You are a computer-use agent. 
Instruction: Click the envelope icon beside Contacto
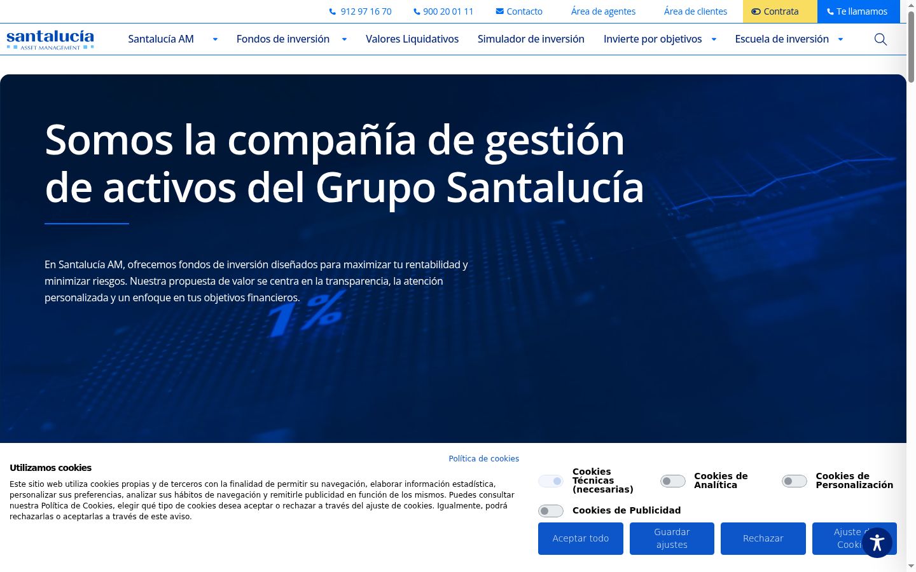(x=500, y=11)
